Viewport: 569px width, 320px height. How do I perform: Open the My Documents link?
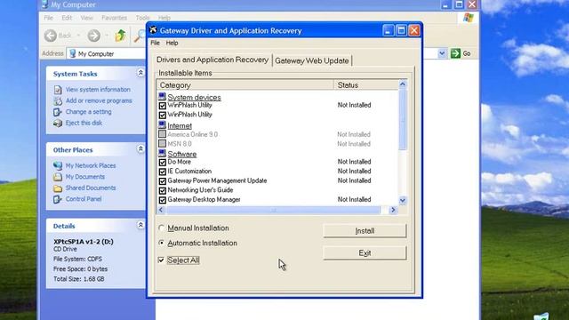pyautogui.click(x=85, y=177)
